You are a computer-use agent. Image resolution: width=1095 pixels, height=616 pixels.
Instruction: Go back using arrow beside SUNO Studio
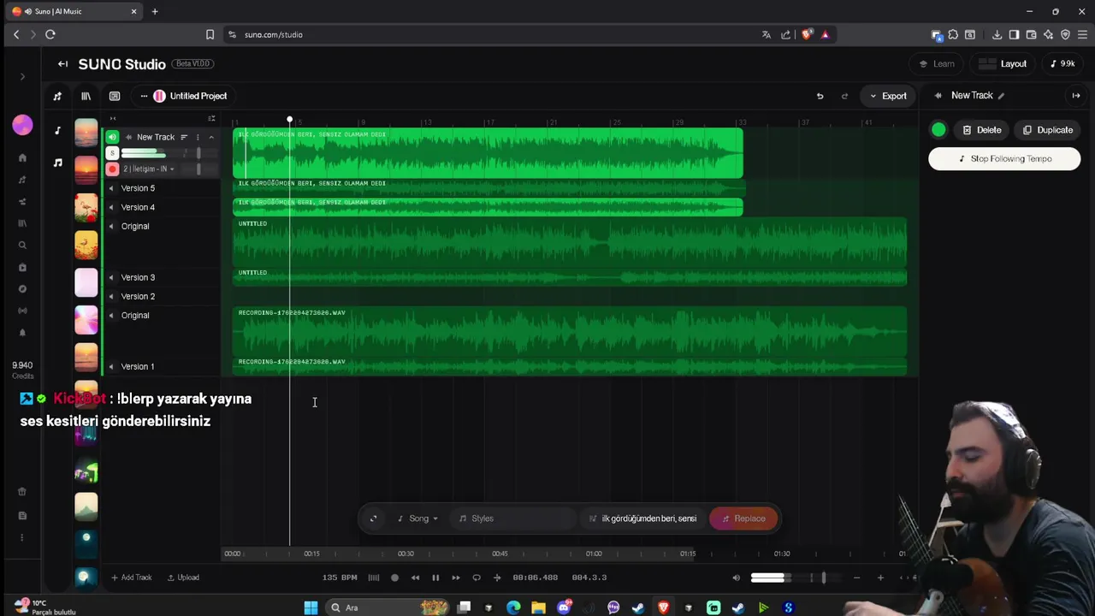tap(62, 64)
